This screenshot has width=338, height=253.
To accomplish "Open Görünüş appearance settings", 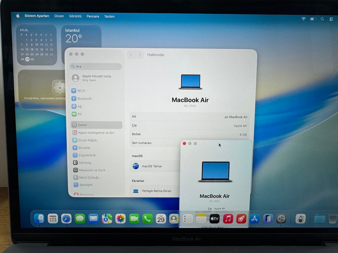I will coord(82,163).
